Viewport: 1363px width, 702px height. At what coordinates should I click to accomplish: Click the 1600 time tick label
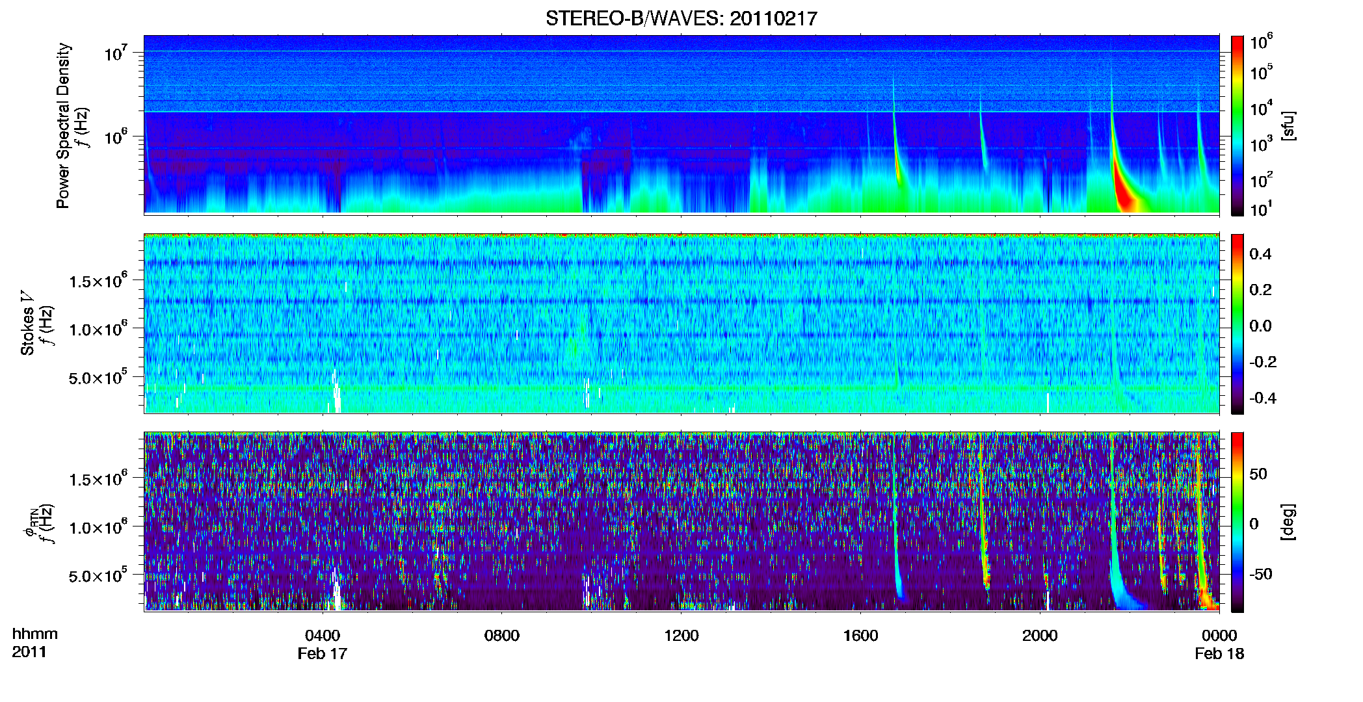coord(860,635)
